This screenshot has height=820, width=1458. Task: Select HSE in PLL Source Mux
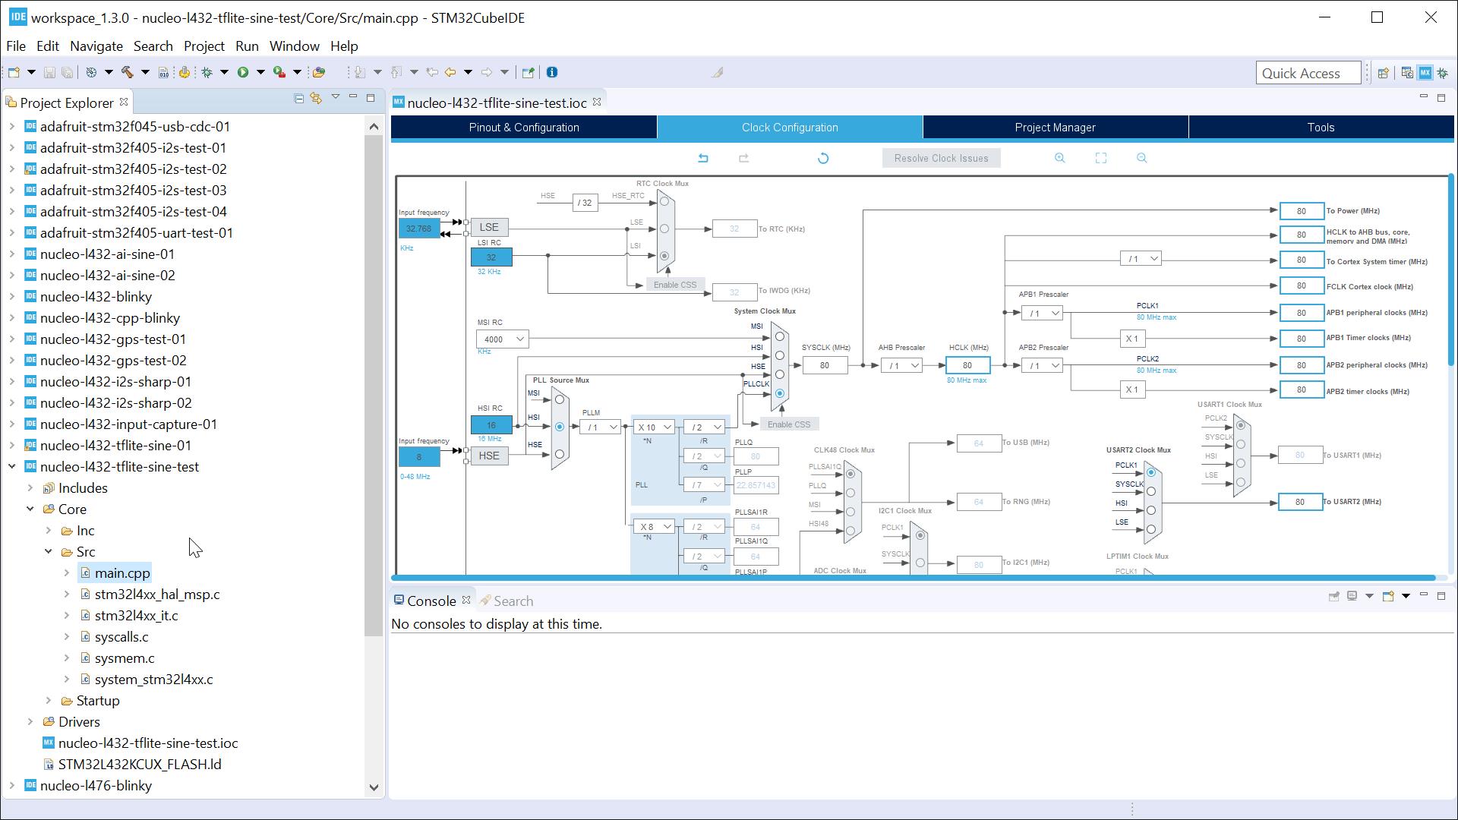(x=560, y=454)
